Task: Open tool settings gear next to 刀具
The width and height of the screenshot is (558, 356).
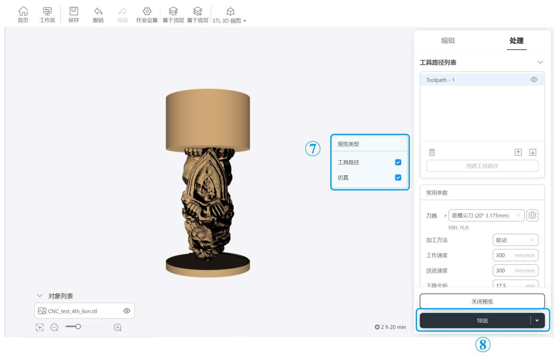Action: pos(532,215)
